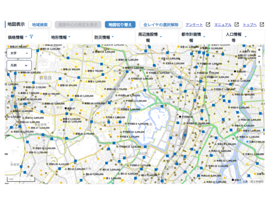Toggle the 地図切り替え map switch button
The width and height of the screenshot is (268, 201).
[121, 25]
